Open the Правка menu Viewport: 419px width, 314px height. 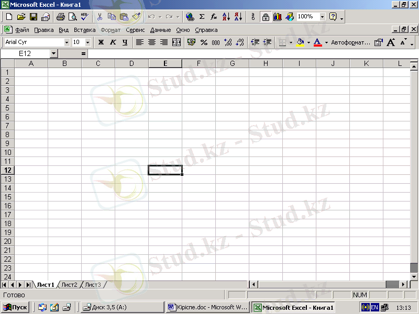[44, 30]
